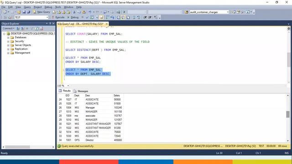Expand the Server Objects folder node
Screen dimensions: 292x164
(8, 45)
